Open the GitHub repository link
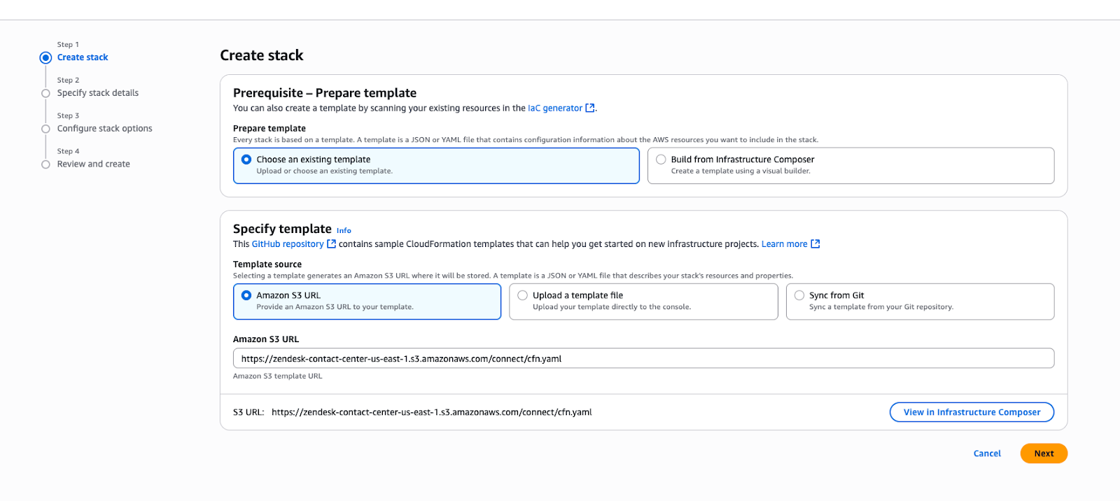This screenshot has height=501, width=1120. [x=288, y=244]
